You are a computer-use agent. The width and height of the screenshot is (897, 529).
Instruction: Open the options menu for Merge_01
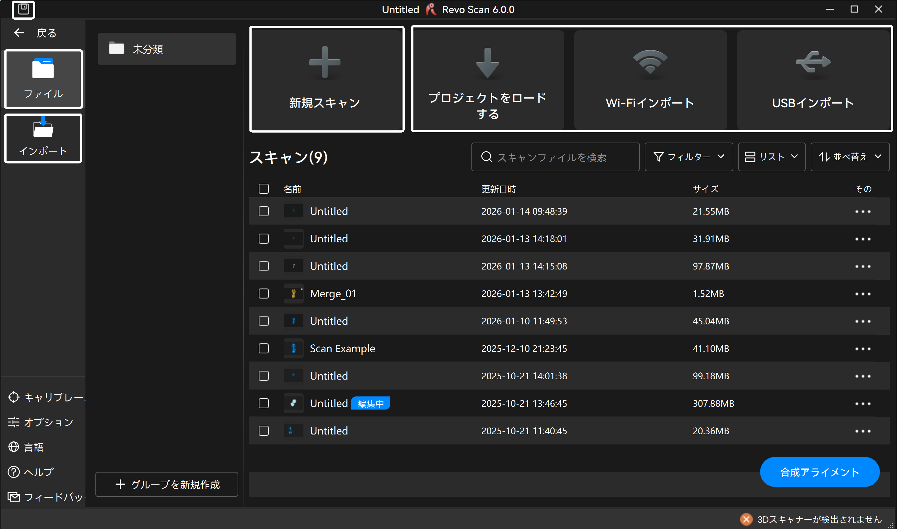click(x=863, y=294)
